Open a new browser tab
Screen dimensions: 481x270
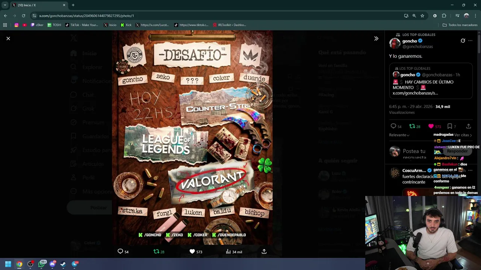(x=73, y=5)
